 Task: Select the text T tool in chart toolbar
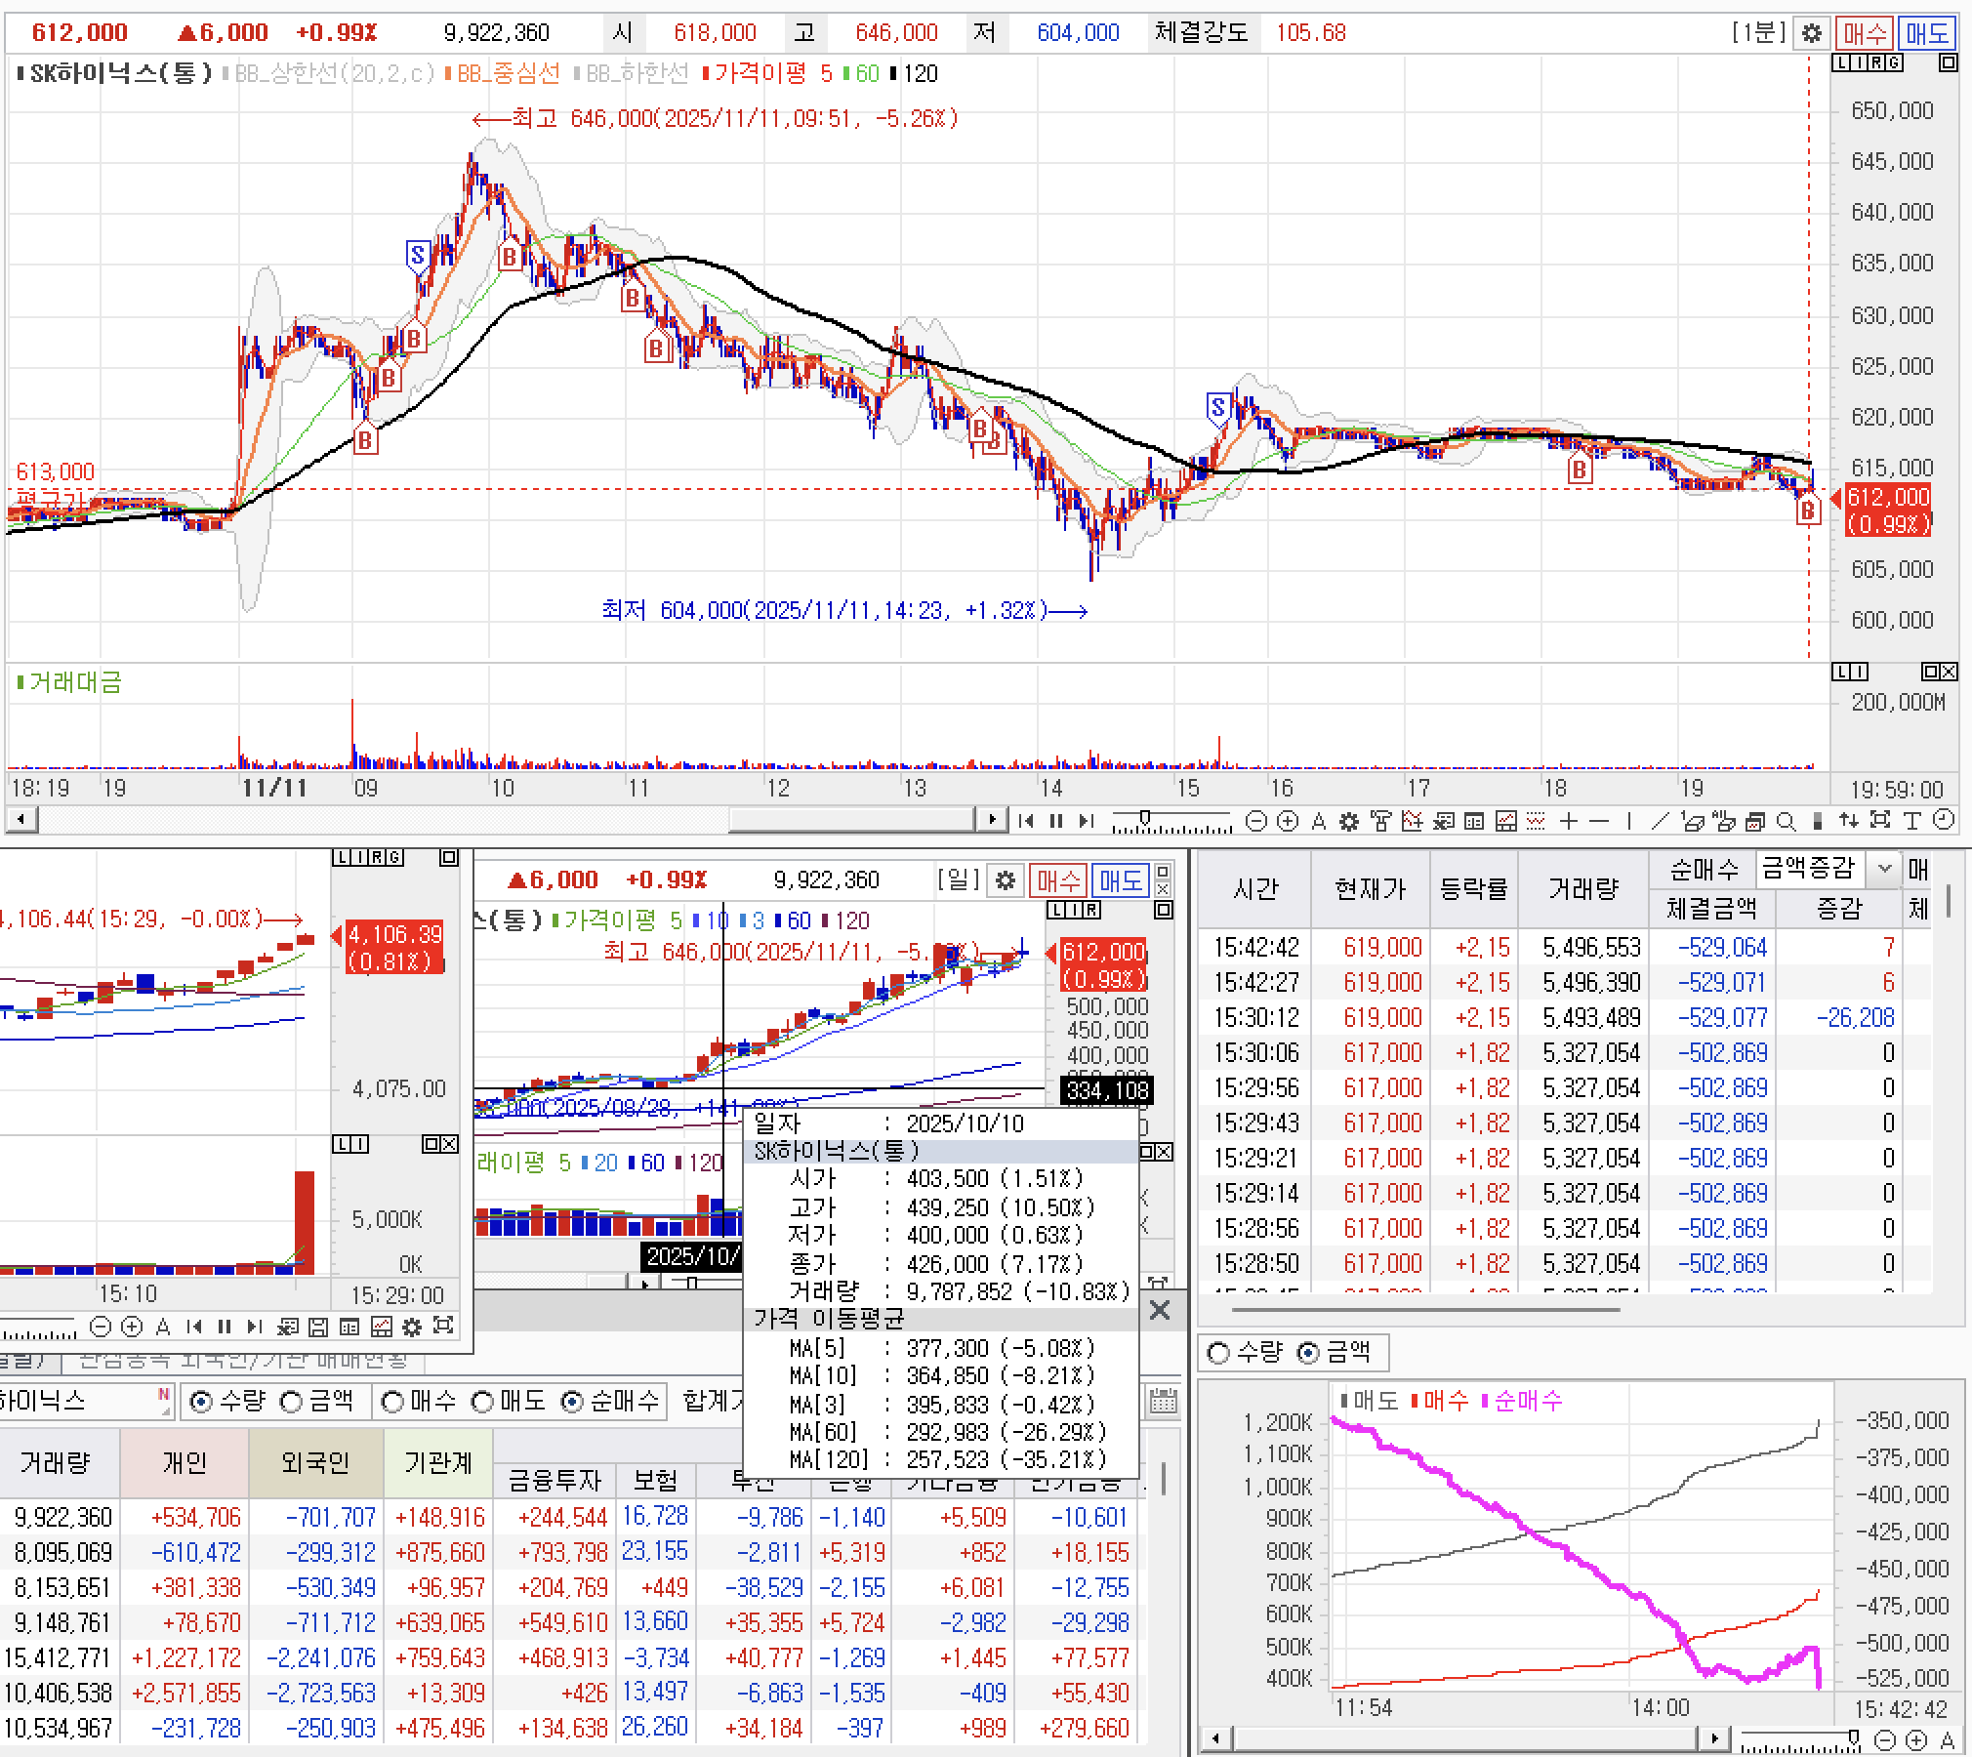coord(1911,821)
